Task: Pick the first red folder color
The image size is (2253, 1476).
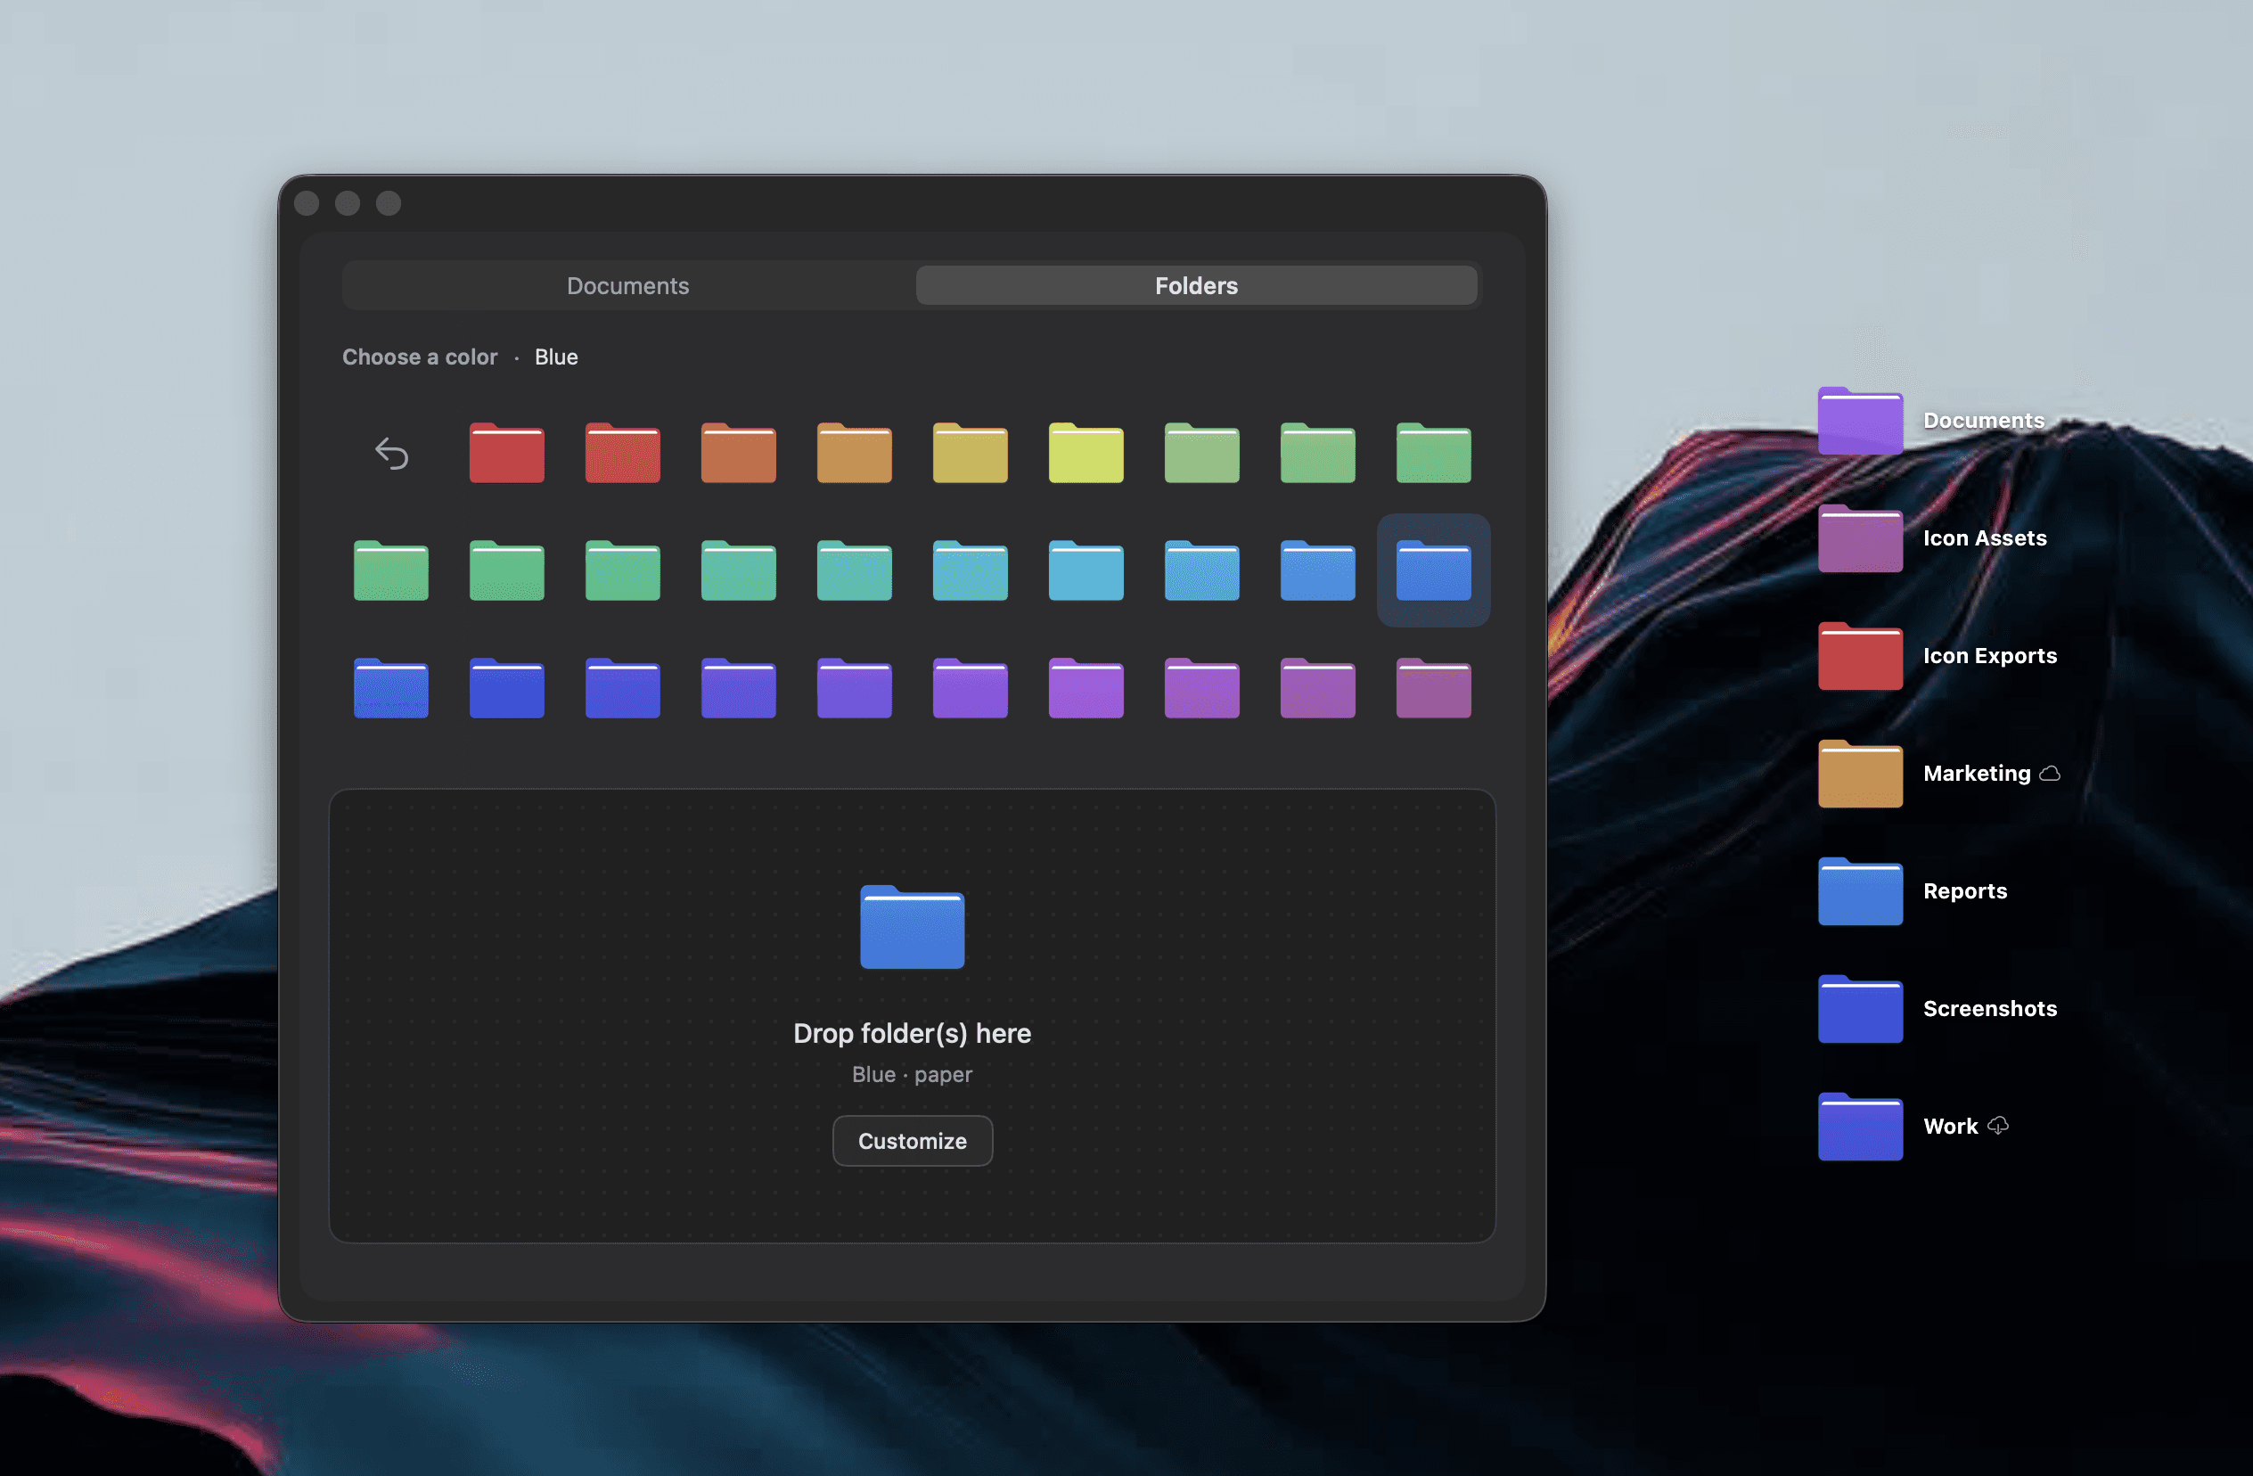Action: 506,454
